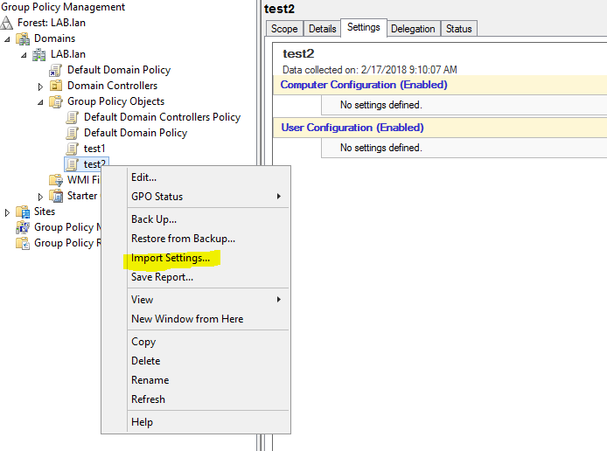Select Back Up... in the context menu
Image resolution: width=607 pixels, height=451 pixels.
click(x=196, y=219)
